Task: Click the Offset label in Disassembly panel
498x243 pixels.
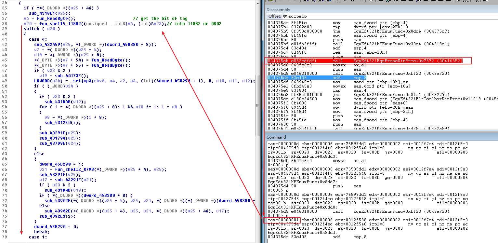Action: 275,16
